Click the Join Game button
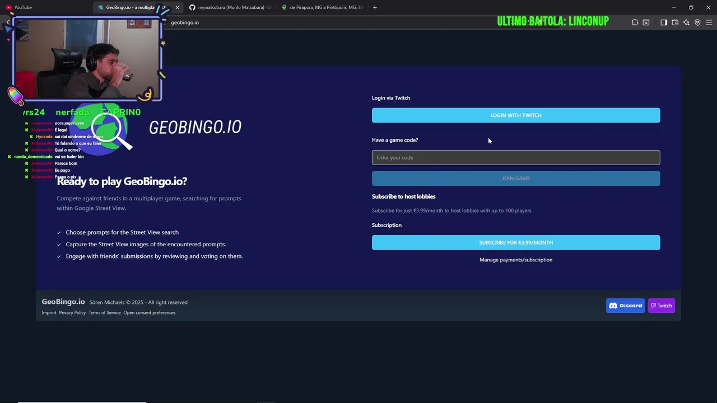This screenshot has width=717, height=403. pos(516,179)
